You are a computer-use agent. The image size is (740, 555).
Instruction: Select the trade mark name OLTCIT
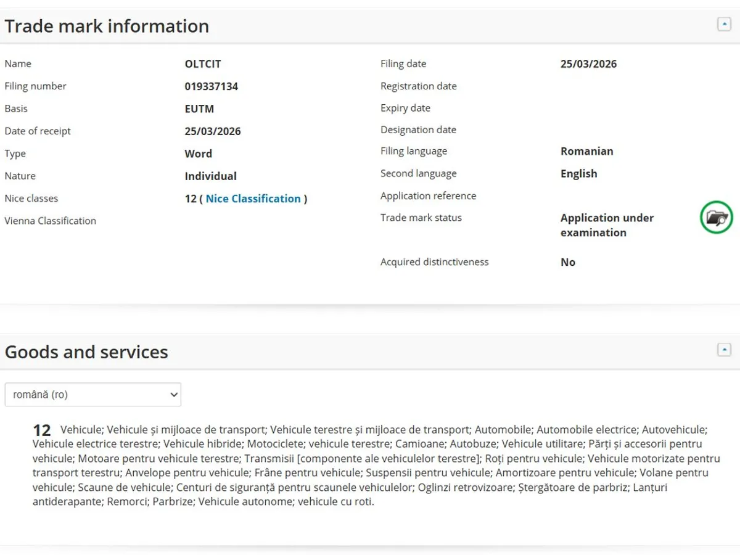[202, 64]
